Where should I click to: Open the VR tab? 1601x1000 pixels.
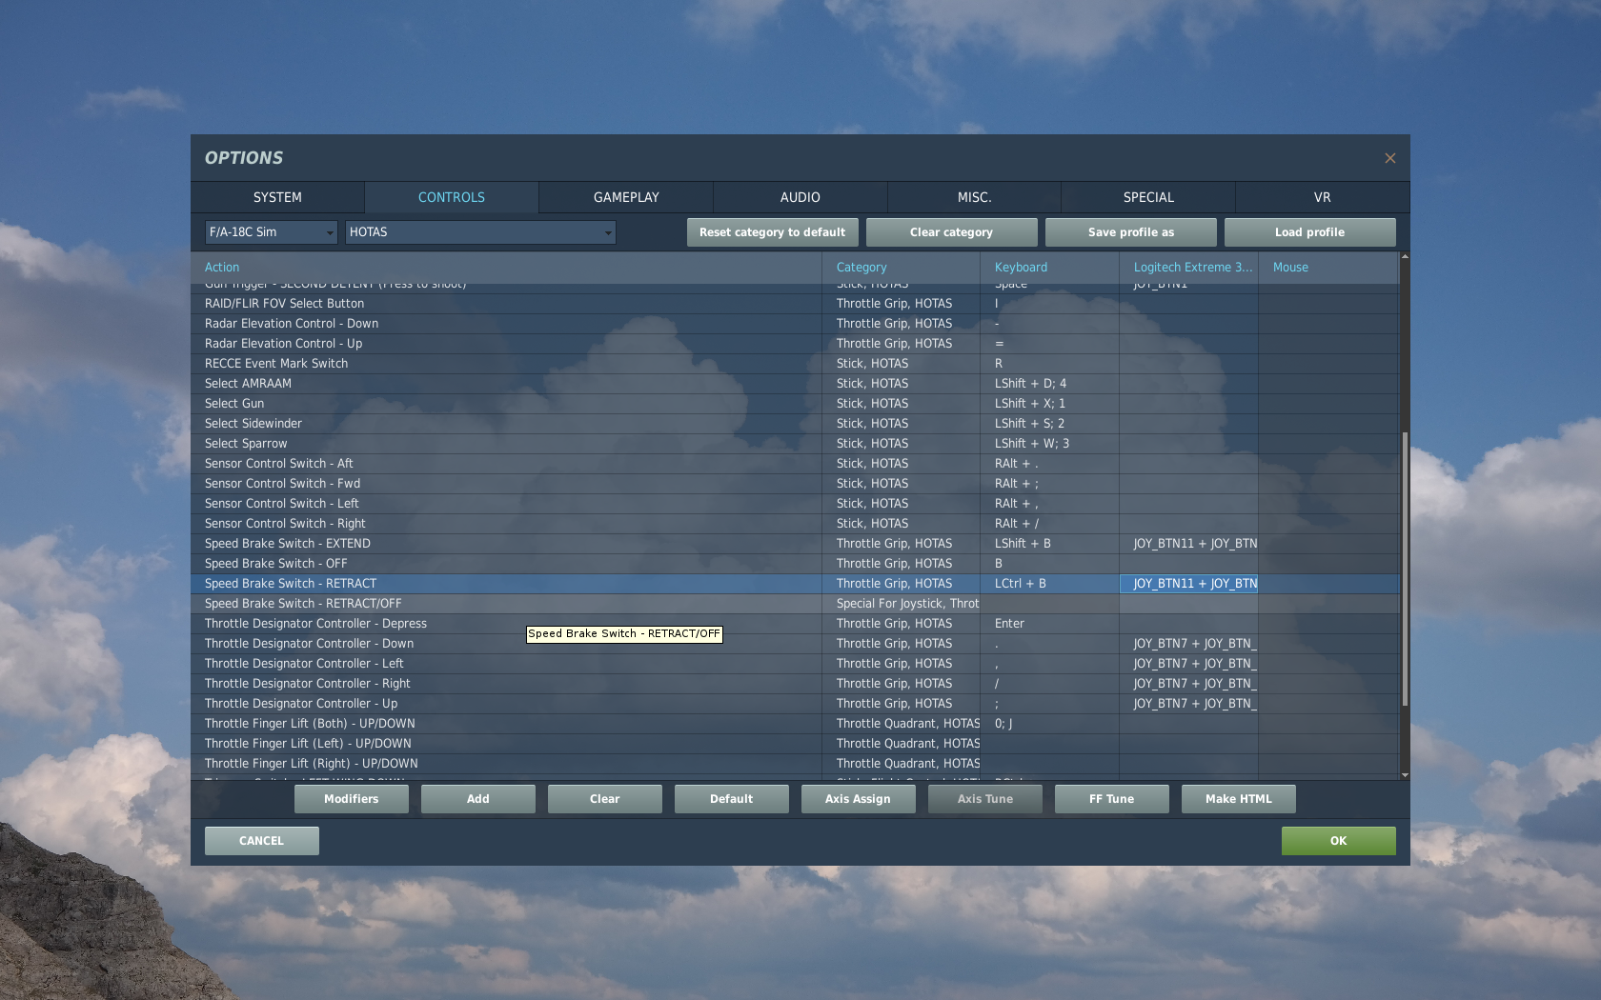pos(1323,197)
